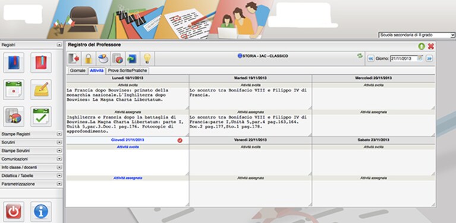The height and width of the screenshot is (223, 456).
Task: Click Tuesday's Attività assegnata text with Doc.2 pag.177
Action: pos(250,125)
